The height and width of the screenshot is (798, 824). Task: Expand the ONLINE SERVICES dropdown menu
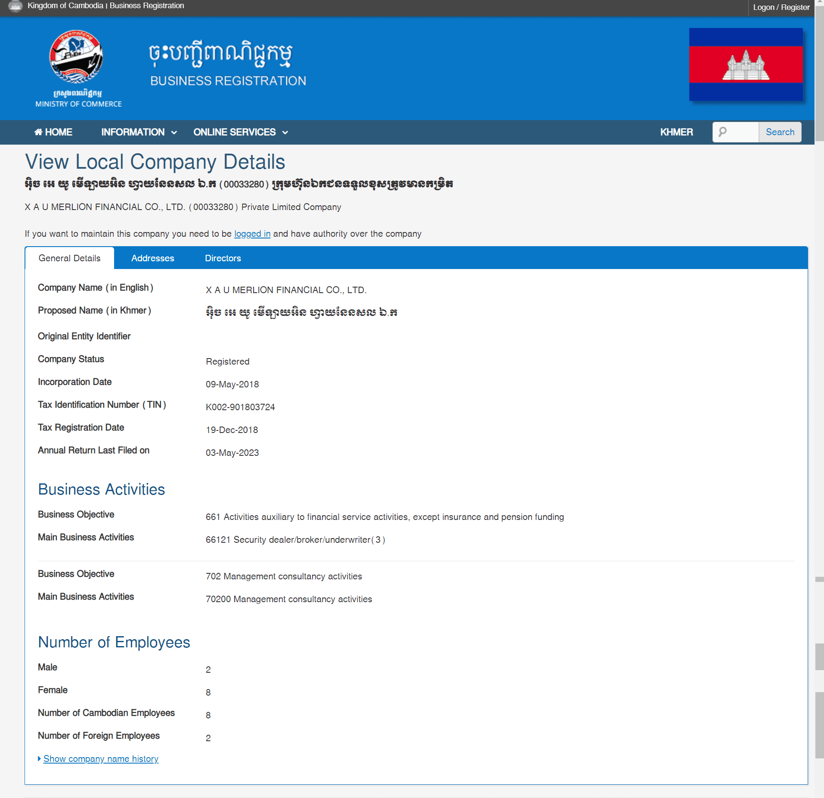(240, 132)
